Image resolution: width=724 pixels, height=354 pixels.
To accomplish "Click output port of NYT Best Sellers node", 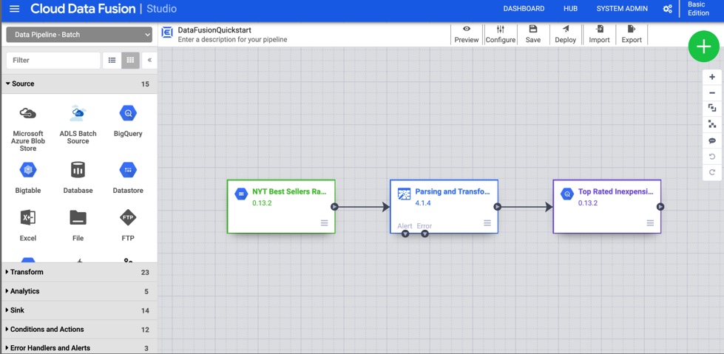I will tap(335, 207).
